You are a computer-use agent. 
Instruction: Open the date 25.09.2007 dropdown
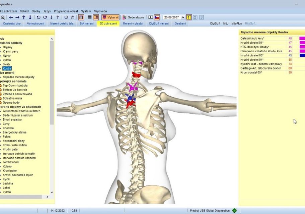coord(183,17)
